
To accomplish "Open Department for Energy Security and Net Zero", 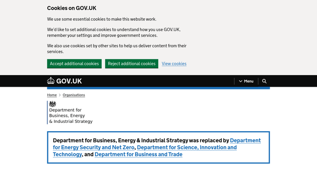I will pyautogui.click(x=94, y=147).
